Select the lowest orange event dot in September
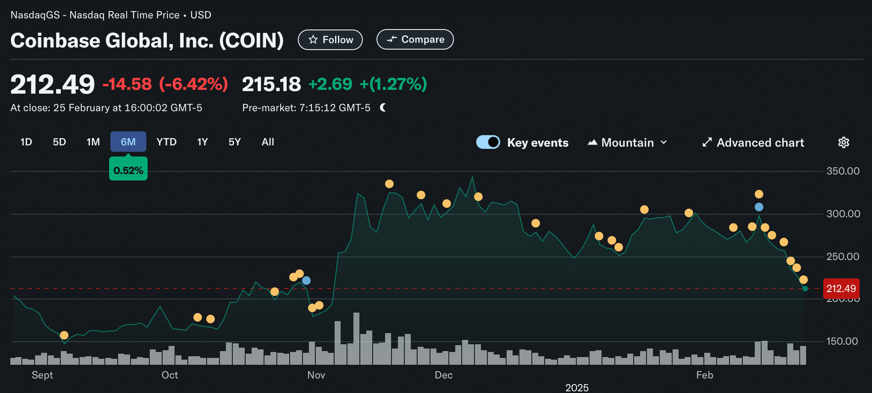 64,335
